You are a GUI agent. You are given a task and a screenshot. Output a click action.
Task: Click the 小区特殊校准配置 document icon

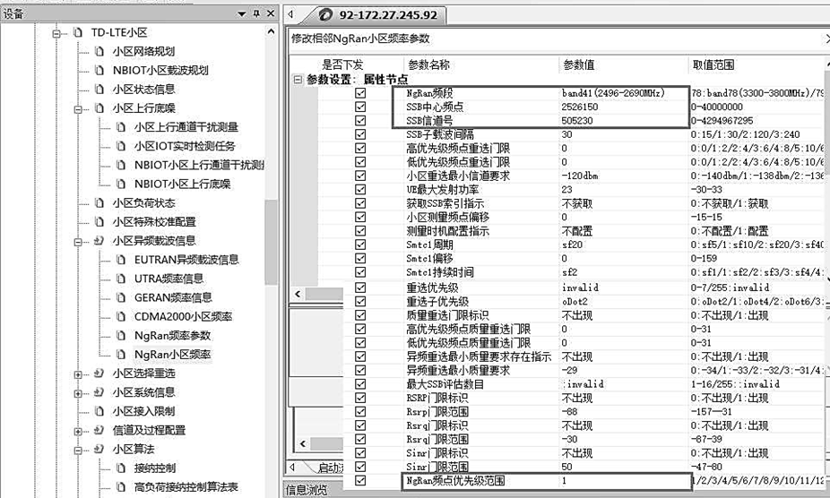99,222
